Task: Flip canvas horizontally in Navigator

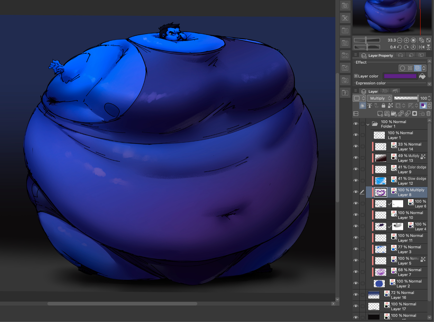Action: coord(422,47)
